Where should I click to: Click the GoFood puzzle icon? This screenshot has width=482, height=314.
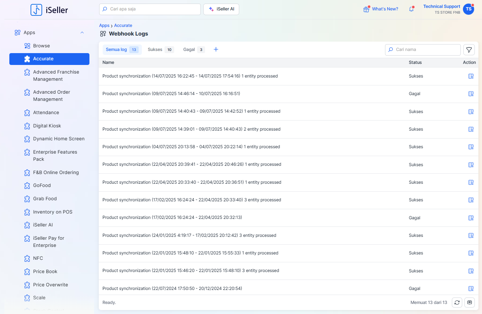click(x=27, y=186)
